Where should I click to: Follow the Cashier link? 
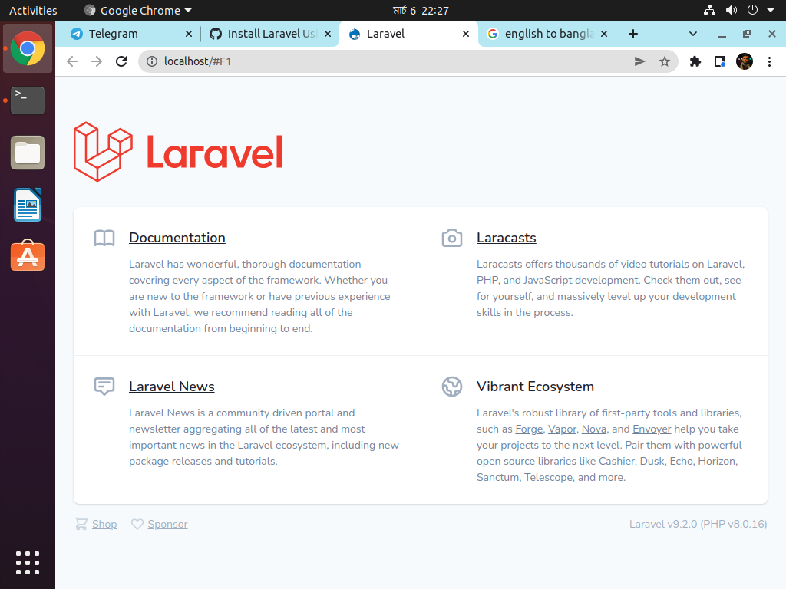tap(616, 461)
